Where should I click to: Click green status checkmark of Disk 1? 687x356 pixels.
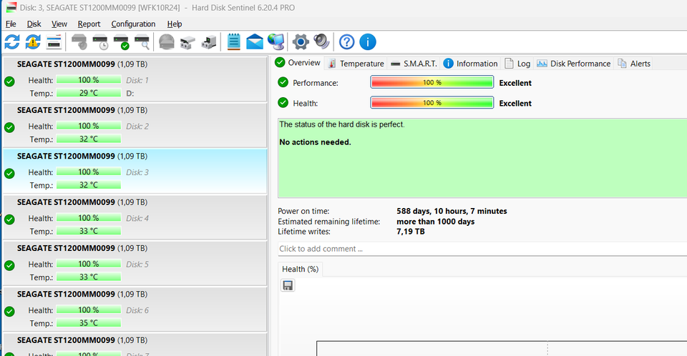[9, 81]
